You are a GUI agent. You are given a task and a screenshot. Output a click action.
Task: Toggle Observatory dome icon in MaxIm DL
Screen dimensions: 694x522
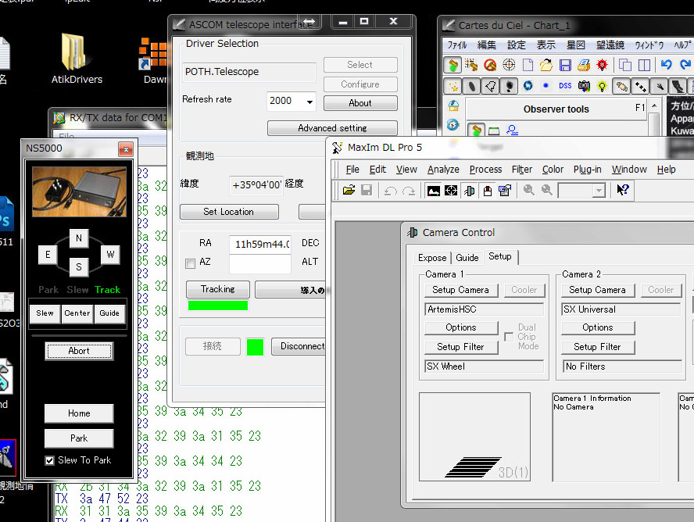(x=488, y=191)
